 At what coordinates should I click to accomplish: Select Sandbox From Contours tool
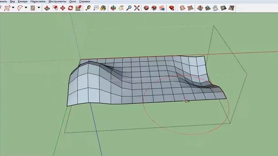pos(182,8)
